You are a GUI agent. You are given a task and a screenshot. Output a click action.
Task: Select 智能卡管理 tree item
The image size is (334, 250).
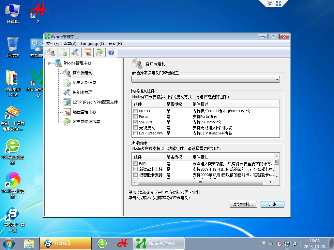coord(83,92)
